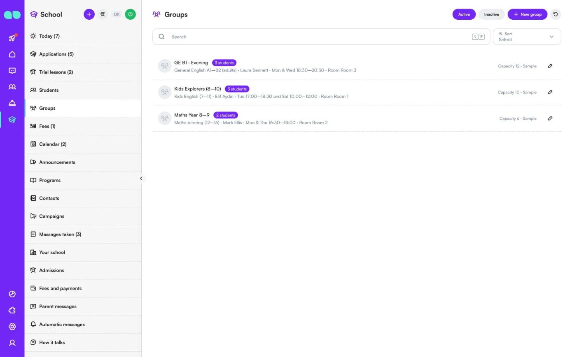572x357 pixels.
Task: Edit the GE B1 • Evening group
Action: click(x=550, y=66)
